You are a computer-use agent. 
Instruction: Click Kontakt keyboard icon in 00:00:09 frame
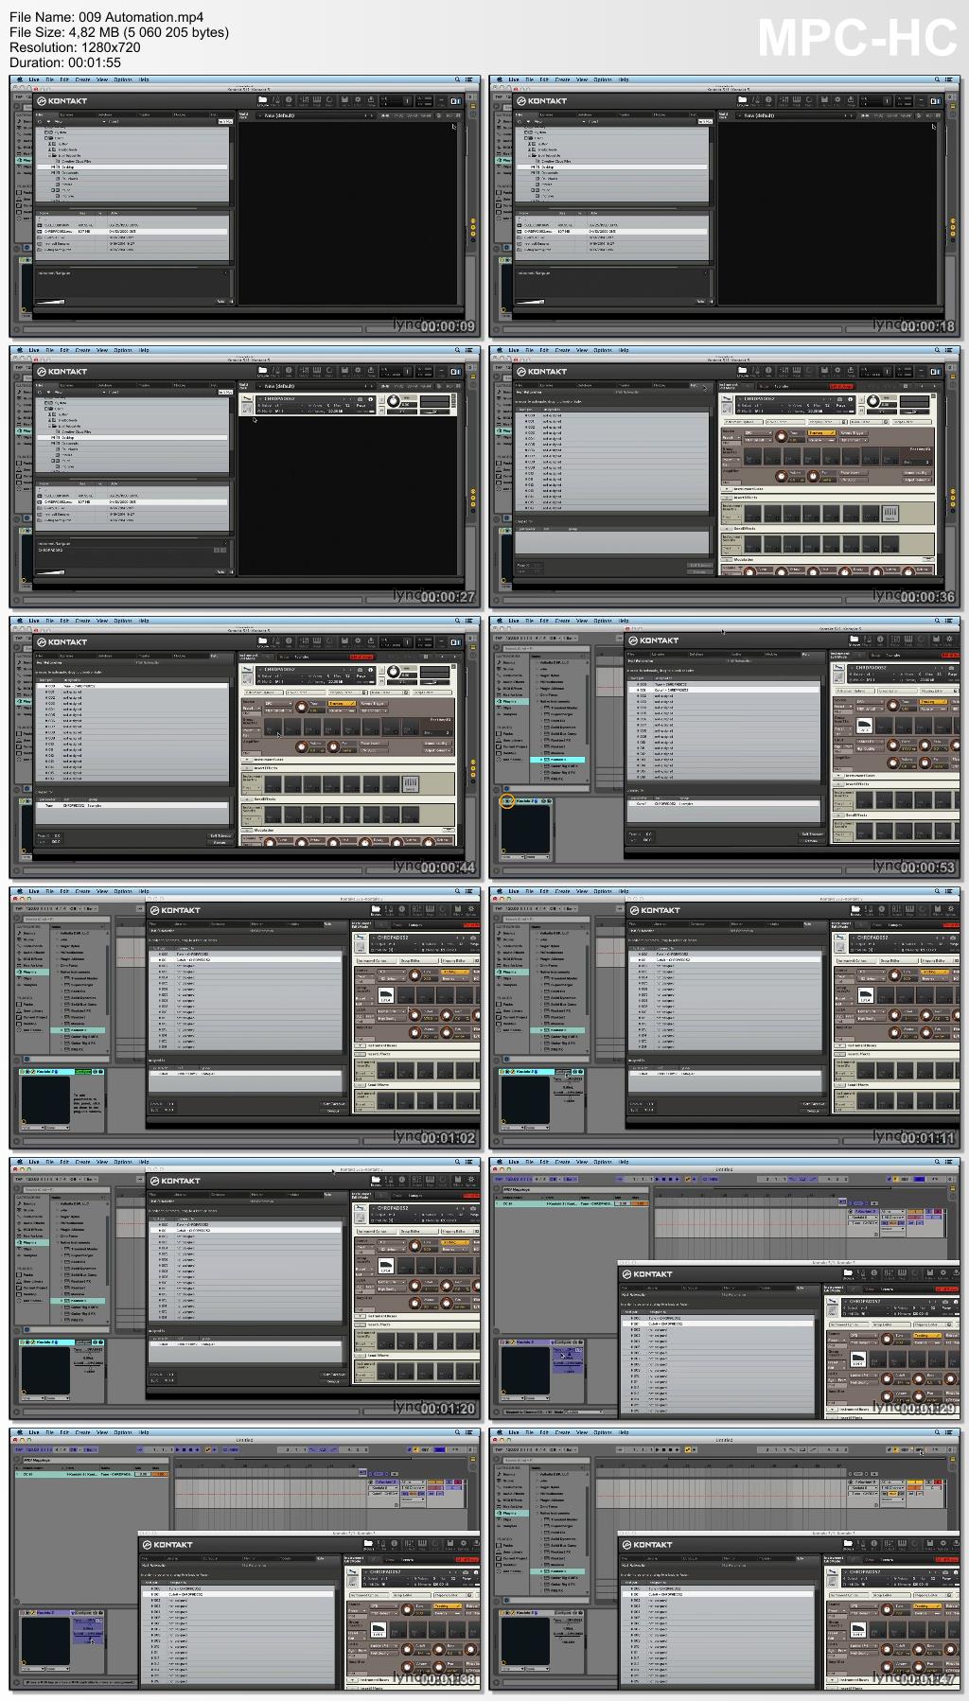pos(316,99)
